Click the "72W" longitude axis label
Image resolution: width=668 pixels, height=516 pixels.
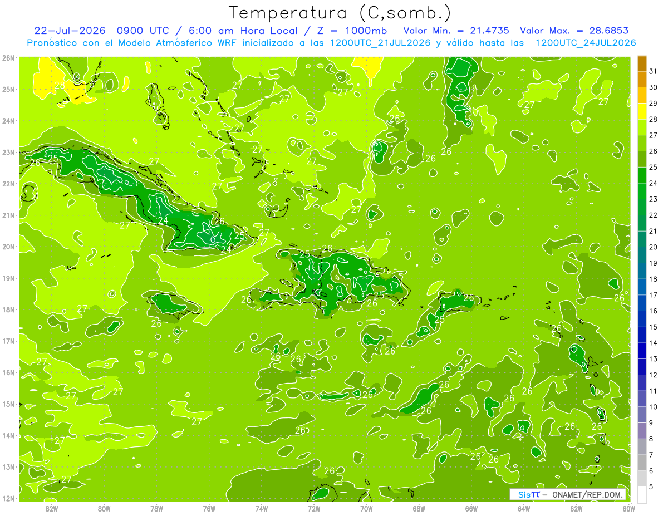(314, 508)
